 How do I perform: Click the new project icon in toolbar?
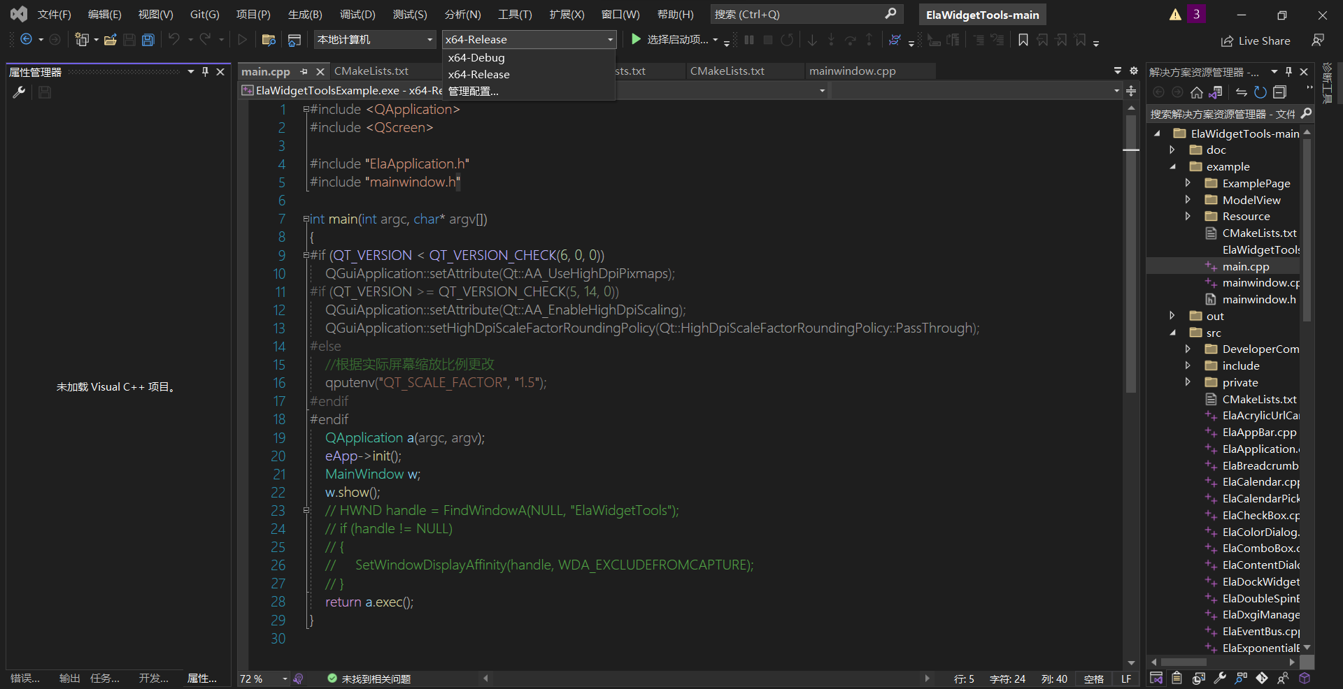82,40
